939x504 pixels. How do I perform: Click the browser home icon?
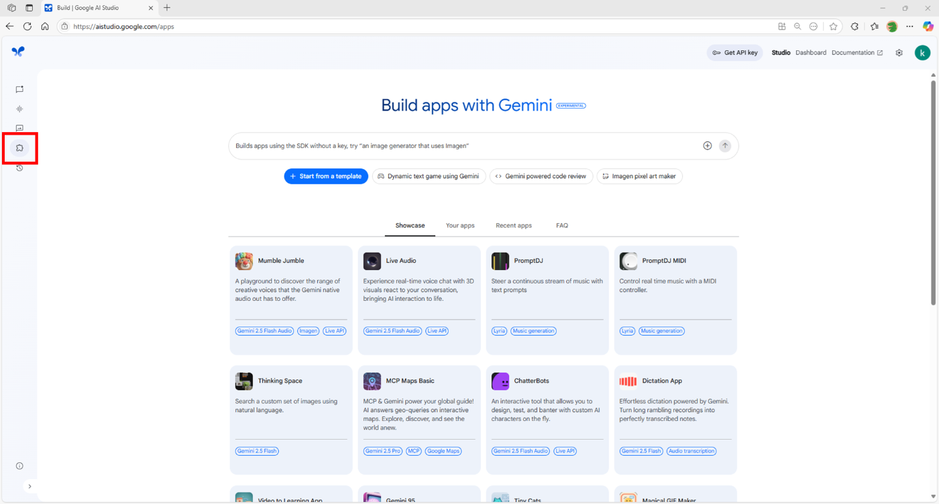(x=45, y=26)
